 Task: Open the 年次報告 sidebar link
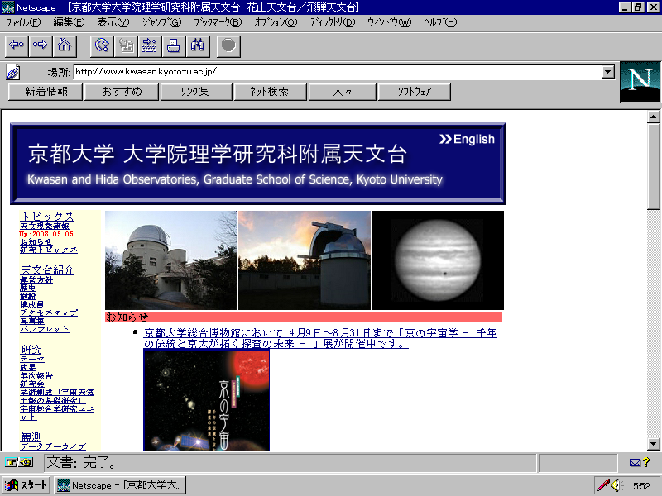[x=36, y=376]
